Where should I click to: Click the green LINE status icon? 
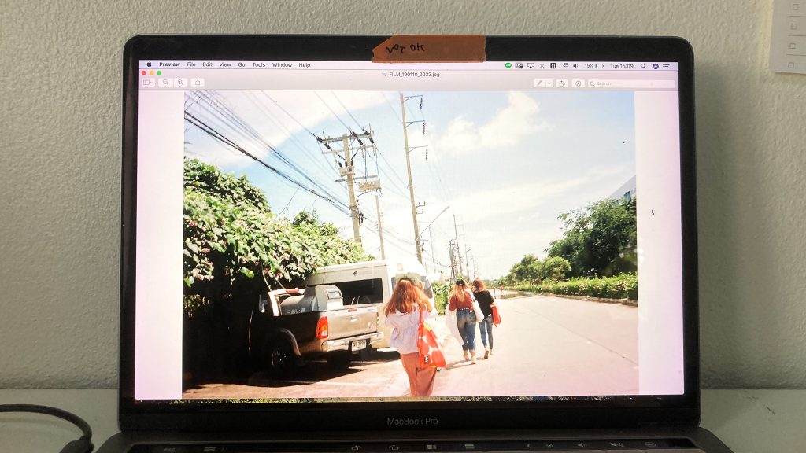508,66
